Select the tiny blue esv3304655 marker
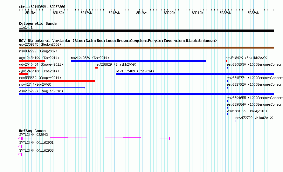This screenshot has height=172, width=283. click(227, 101)
